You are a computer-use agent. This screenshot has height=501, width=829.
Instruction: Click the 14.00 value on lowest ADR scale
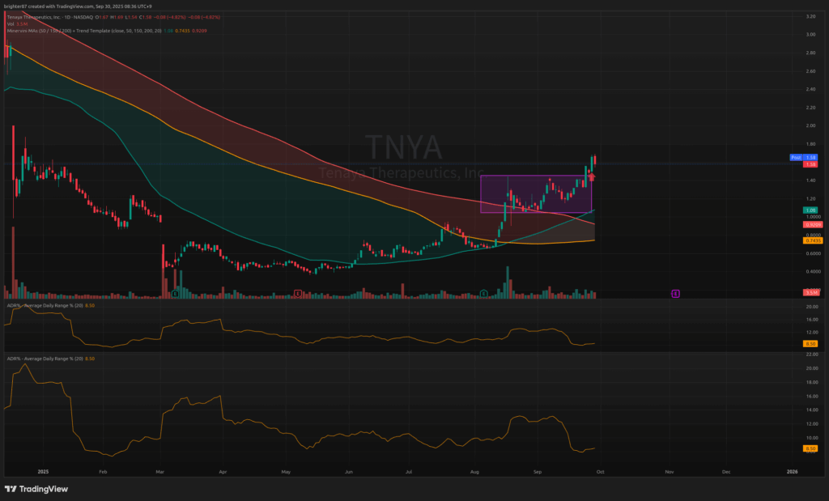click(x=811, y=410)
